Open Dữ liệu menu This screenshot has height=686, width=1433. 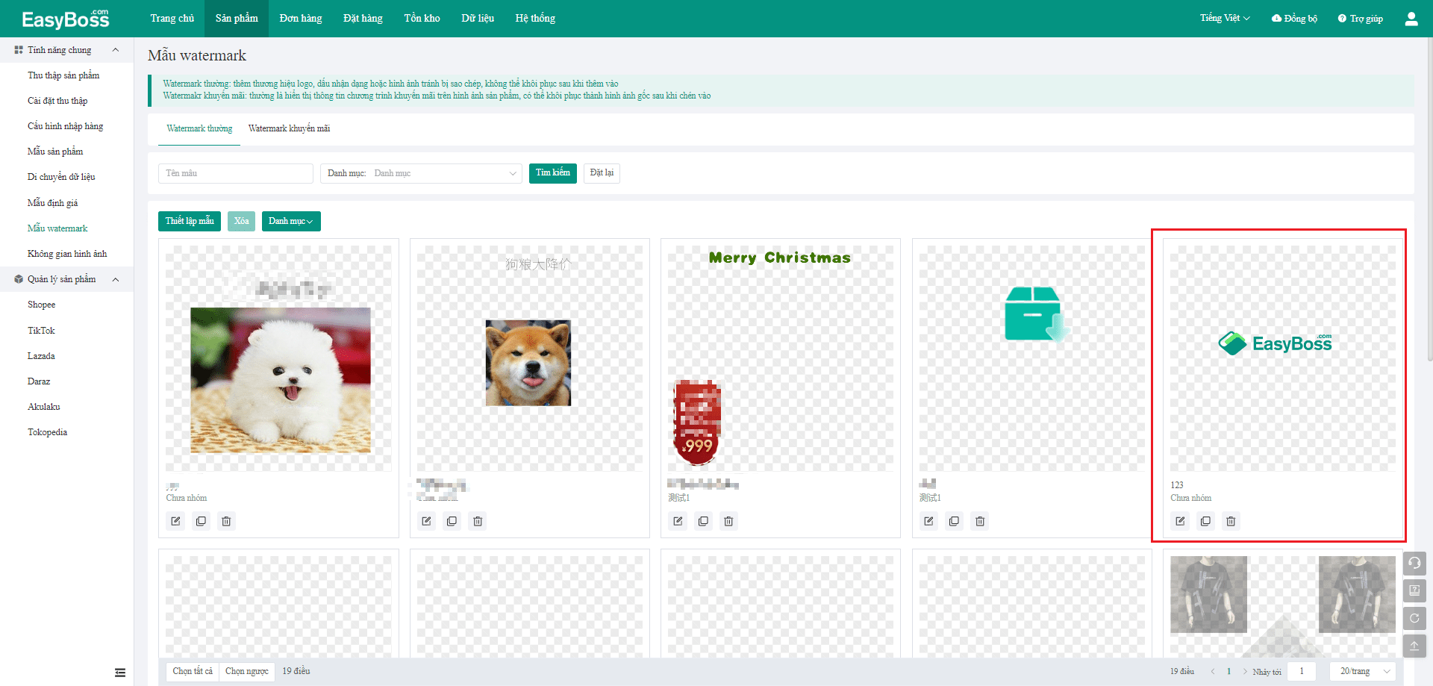[478, 19]
